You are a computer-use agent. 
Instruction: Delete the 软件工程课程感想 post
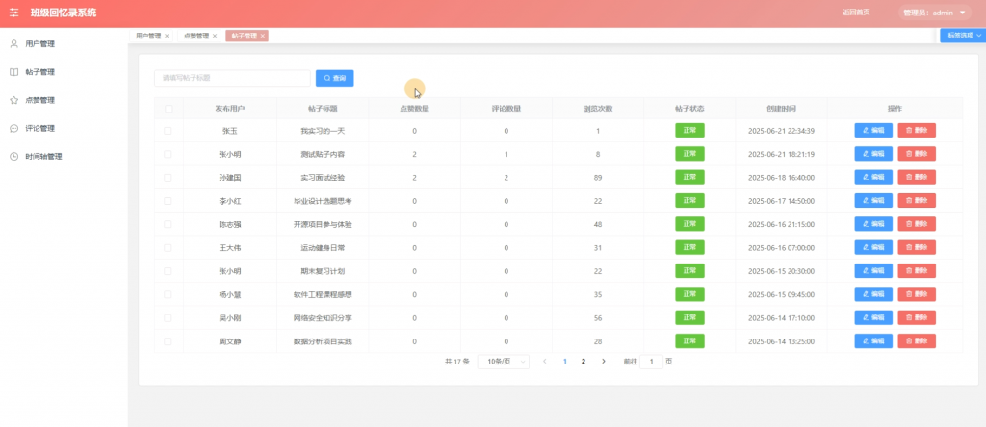pos(917,294)
